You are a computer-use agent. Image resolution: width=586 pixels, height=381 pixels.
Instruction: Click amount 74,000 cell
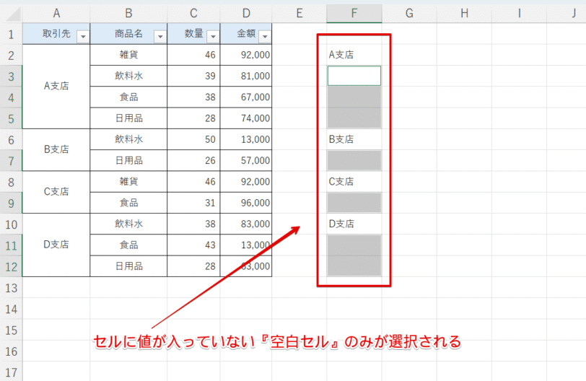coord(246,118)
